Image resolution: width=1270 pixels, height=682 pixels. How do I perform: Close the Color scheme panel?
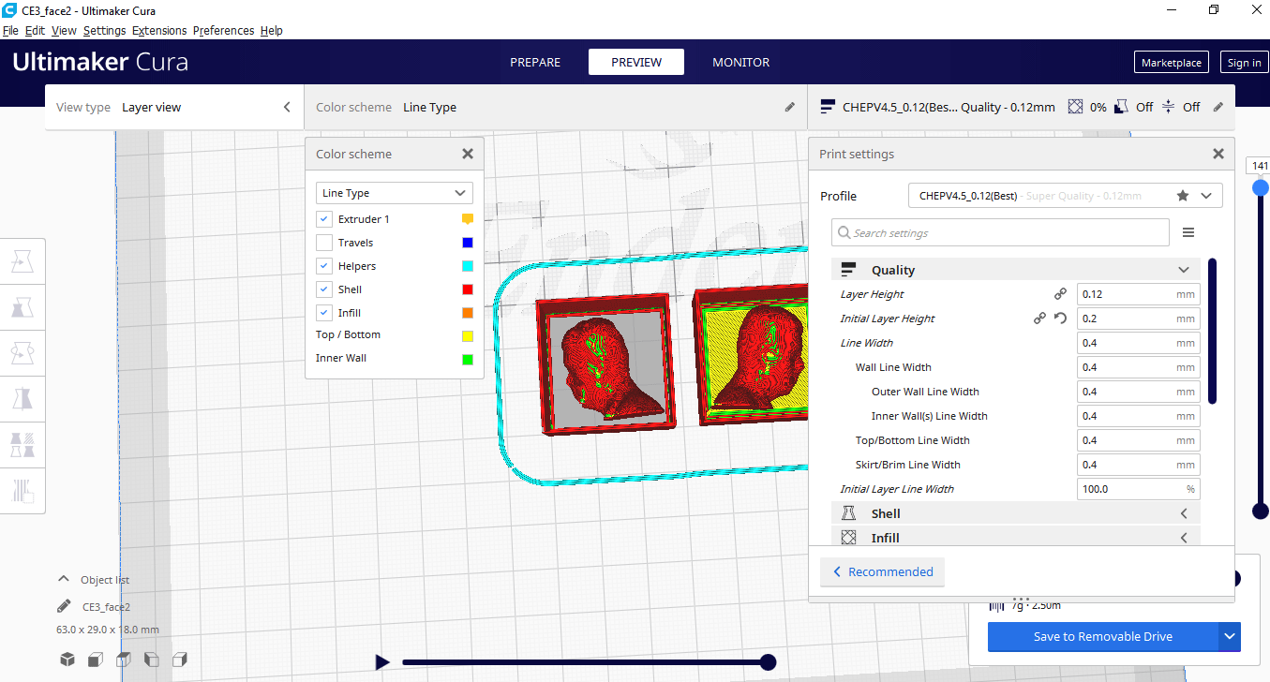coord(468,155)
